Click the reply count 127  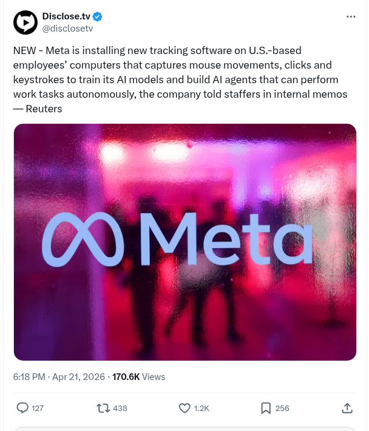(x=38, y=409)
